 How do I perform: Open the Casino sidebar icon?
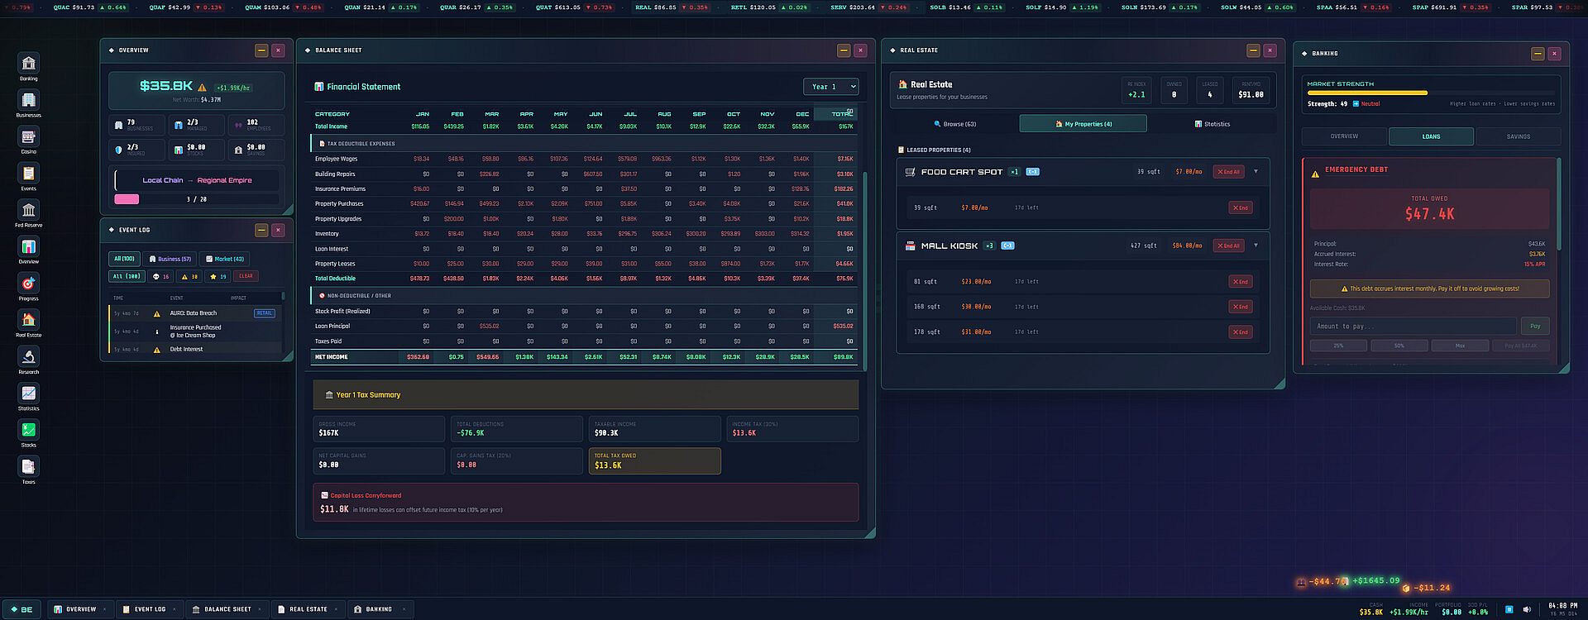coord(28,137)
